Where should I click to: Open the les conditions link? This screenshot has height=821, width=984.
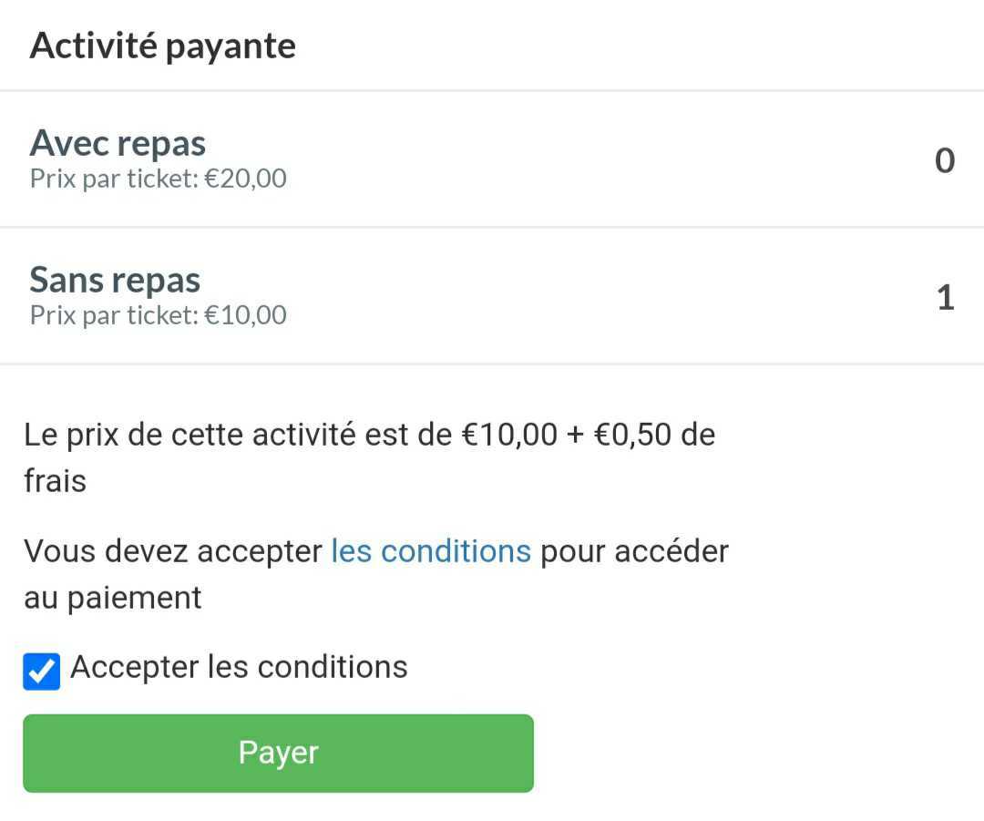click(x=430, y=550)
